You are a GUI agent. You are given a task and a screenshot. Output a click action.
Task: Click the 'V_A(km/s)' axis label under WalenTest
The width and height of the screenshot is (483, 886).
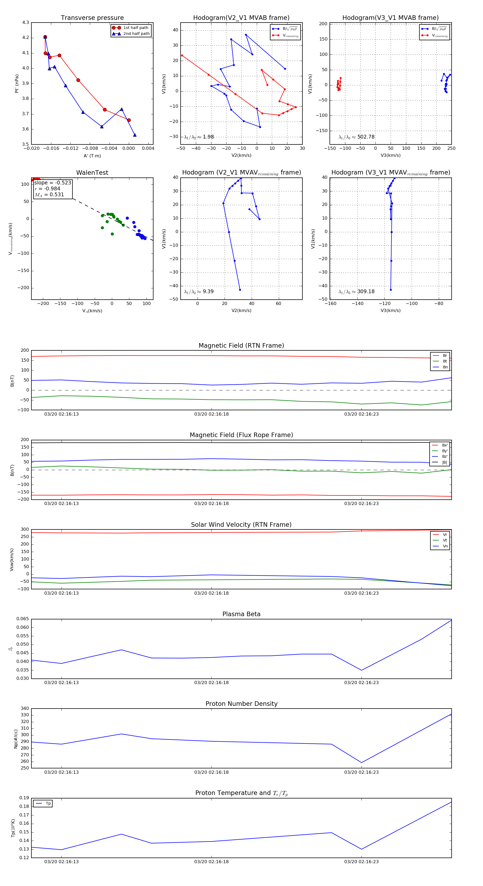[92, 311]
